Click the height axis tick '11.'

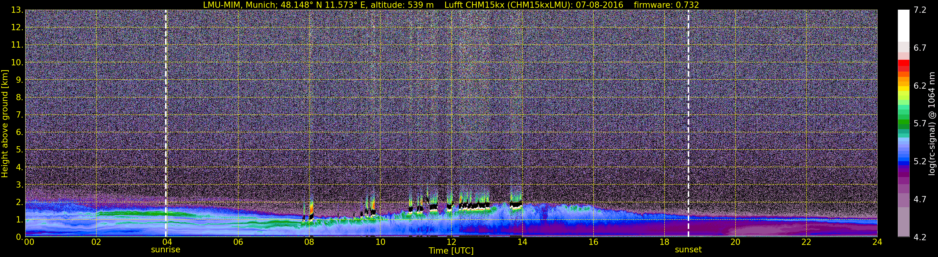17,45
